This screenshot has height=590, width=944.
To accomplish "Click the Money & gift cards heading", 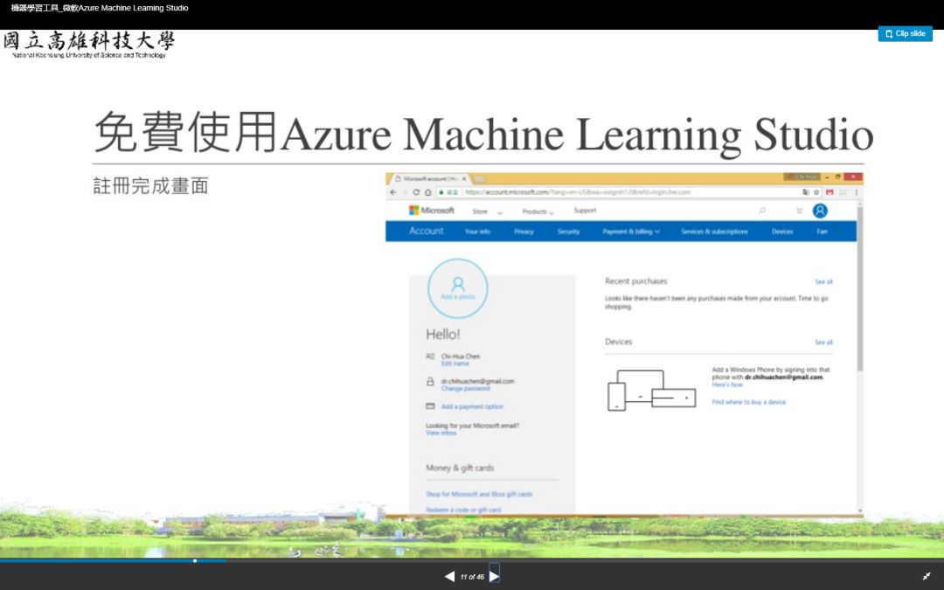I will tap(460, 468).
